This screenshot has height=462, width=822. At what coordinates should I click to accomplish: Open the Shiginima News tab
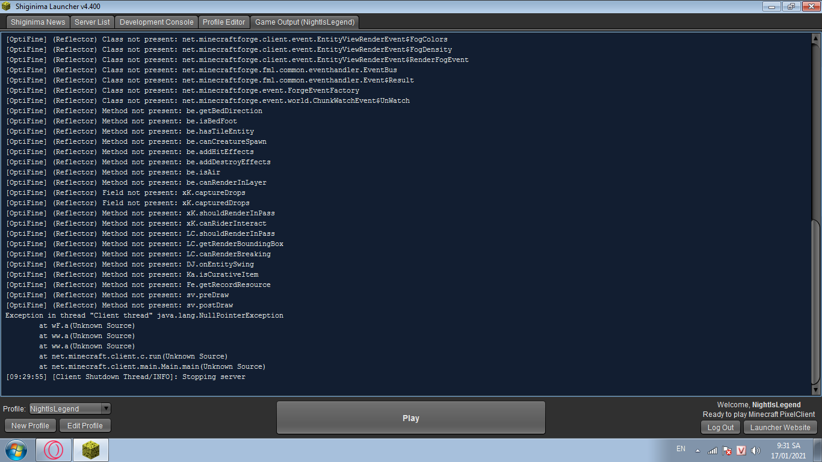coord(38,22)
